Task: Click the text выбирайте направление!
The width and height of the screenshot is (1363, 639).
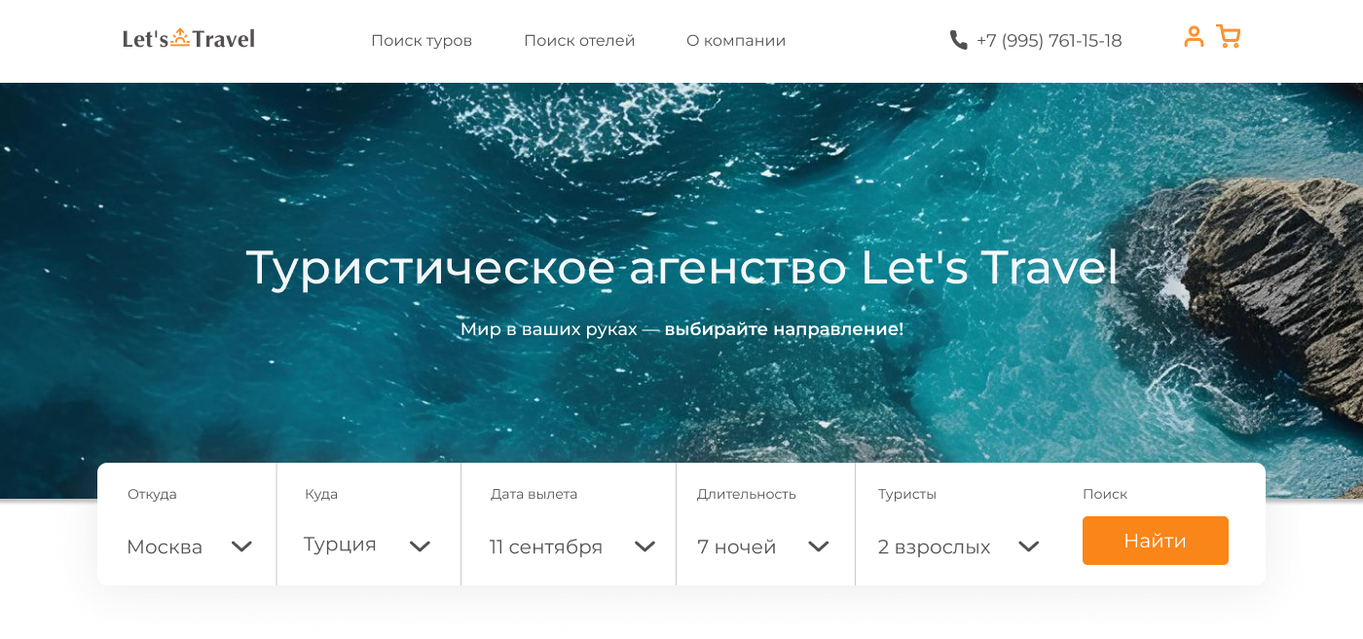Action: (784, 329)
